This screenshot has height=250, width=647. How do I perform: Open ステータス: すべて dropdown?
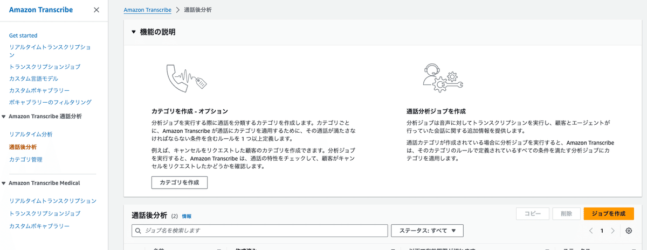pyautogui.click(x=428, y=231)
